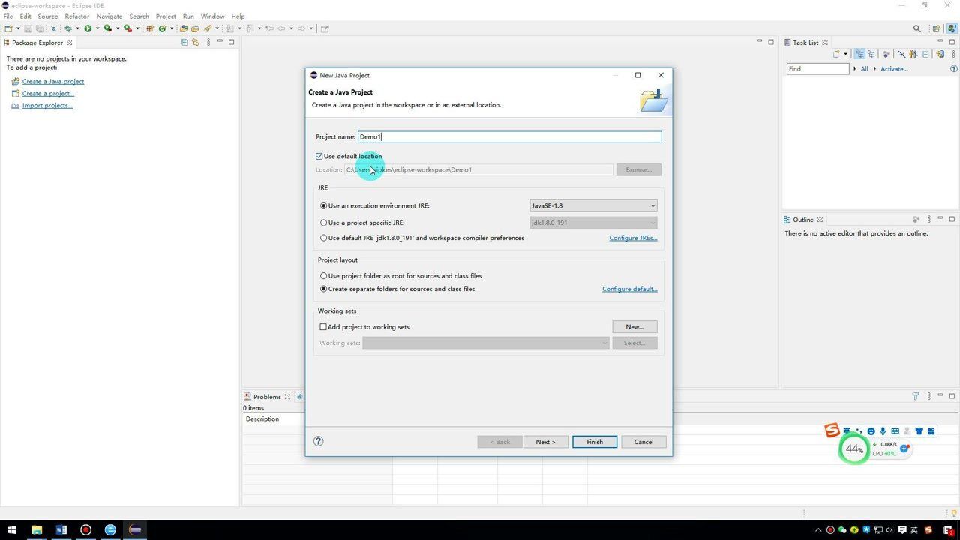Click the Search magnifier icon in toolbar
Viewport: 960px width, 540px height.
(x=916, y=28)
